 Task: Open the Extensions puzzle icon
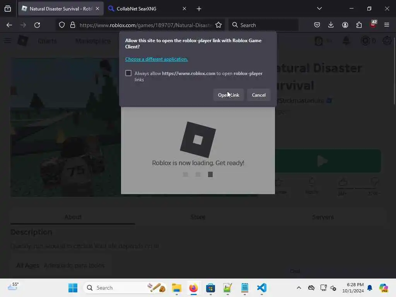pyautogui.click(x=359, y=25)
